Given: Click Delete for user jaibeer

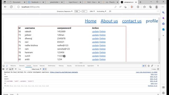Looking at the screenshot, I should [x=102, y=35].
